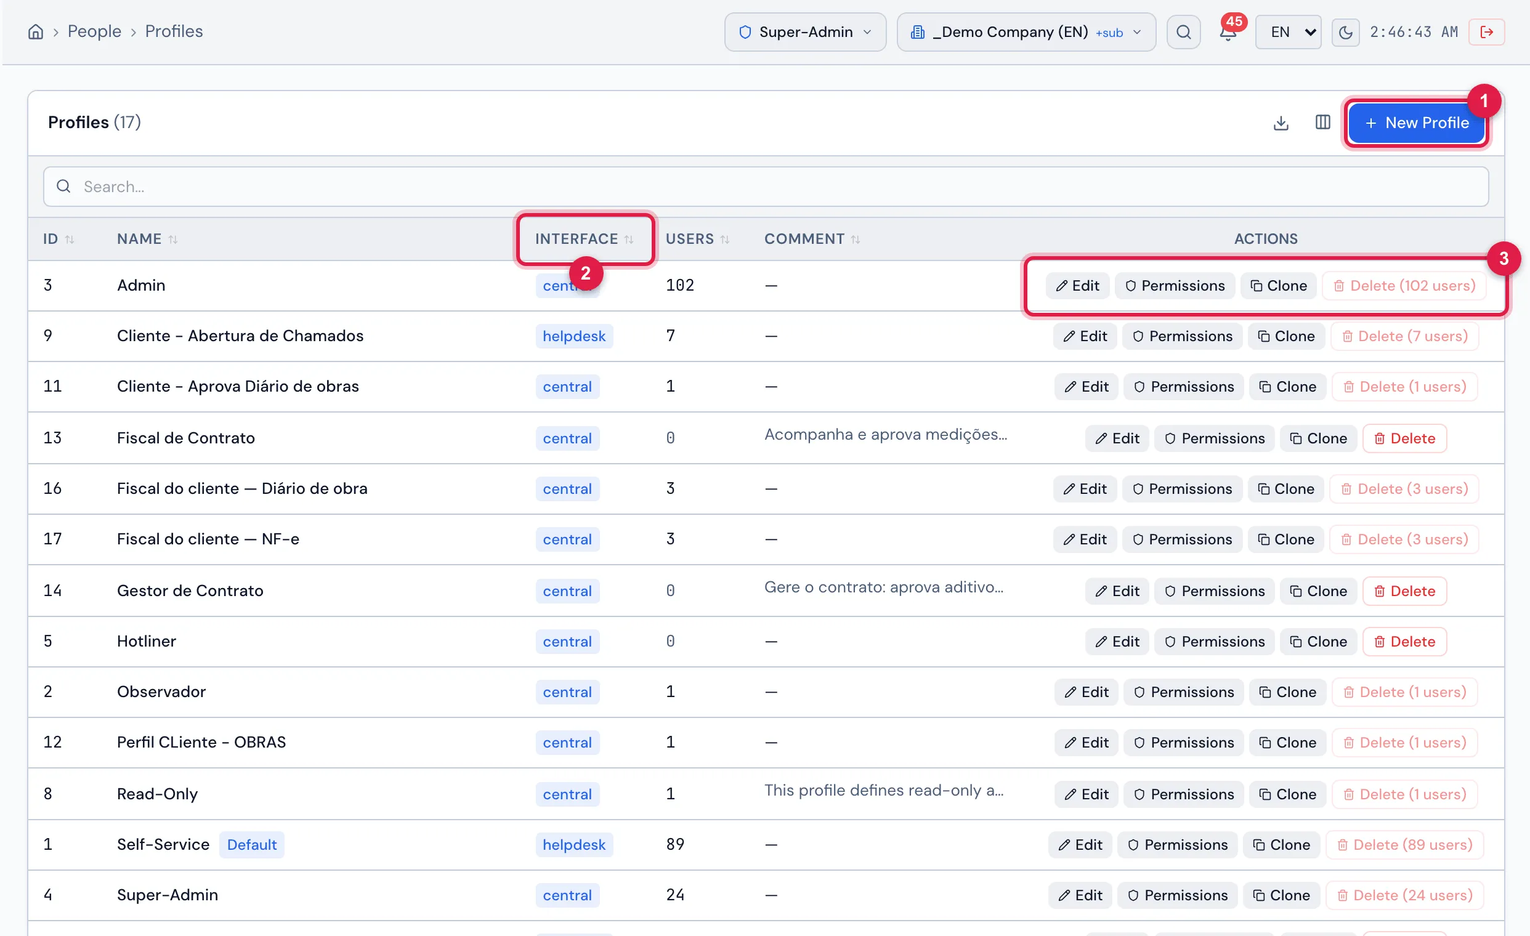This screenshot has width=1530, height=936.
Task: Open Permissions for Fiscal do cliente — NF-e
Action: pyautogui.click(x=1181, y=539)
